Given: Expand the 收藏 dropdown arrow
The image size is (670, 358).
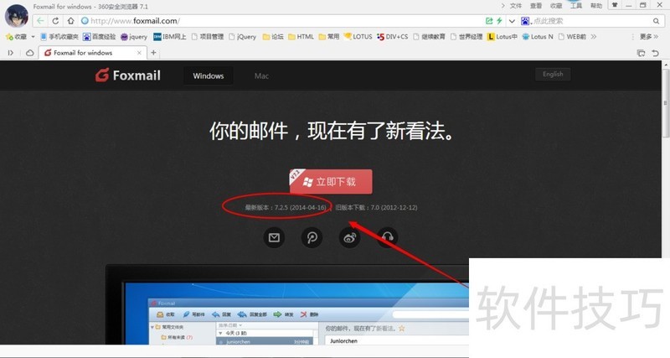Looking at the screenshot, I should pyautogui.click(x=33, y=37).
